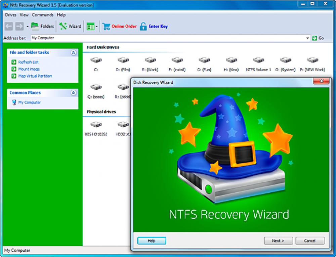Open My Computer from Common Places
336x257 pixels.
click(x=29, y=102)
